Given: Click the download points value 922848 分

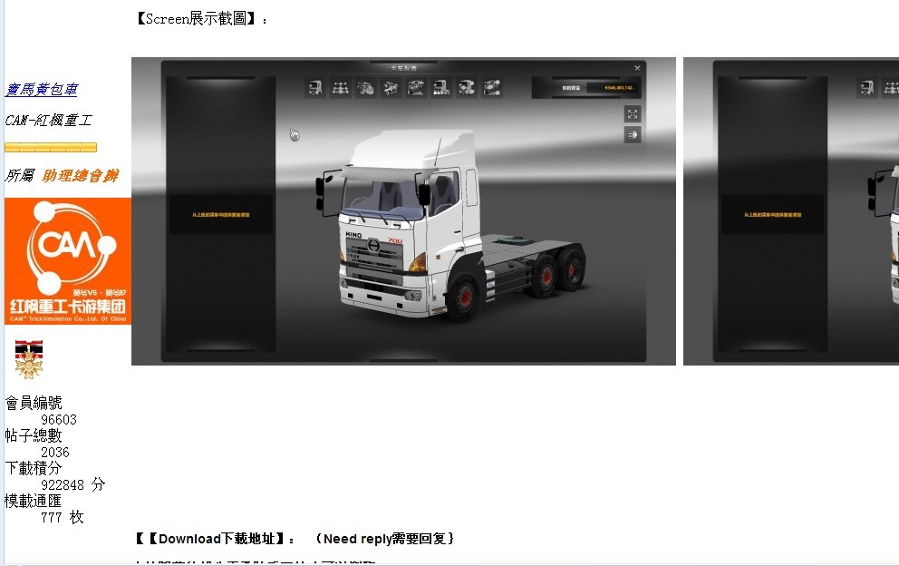Looking at the screenshot, I should click(72, 485).
